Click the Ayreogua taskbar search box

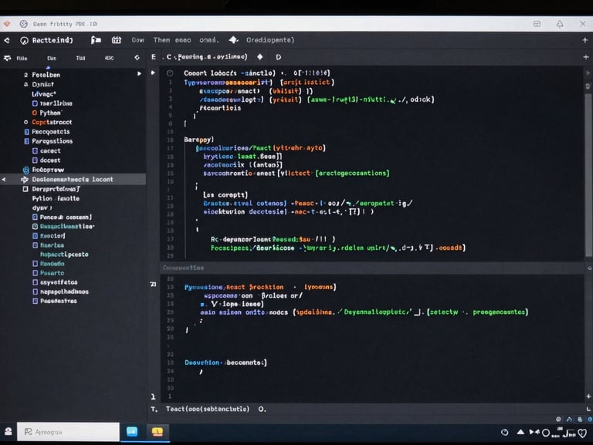[68, 432]
